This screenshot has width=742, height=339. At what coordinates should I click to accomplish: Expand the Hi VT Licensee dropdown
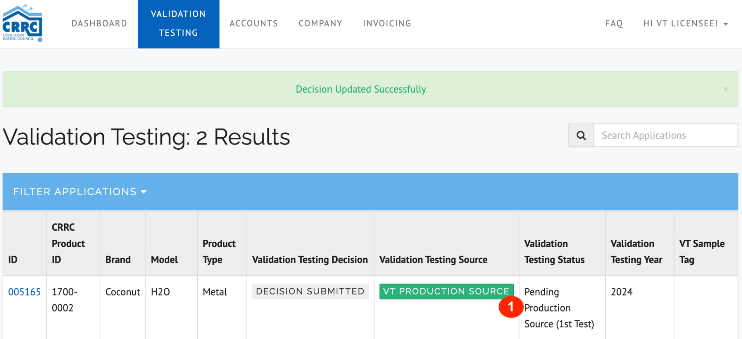point(685,23)
